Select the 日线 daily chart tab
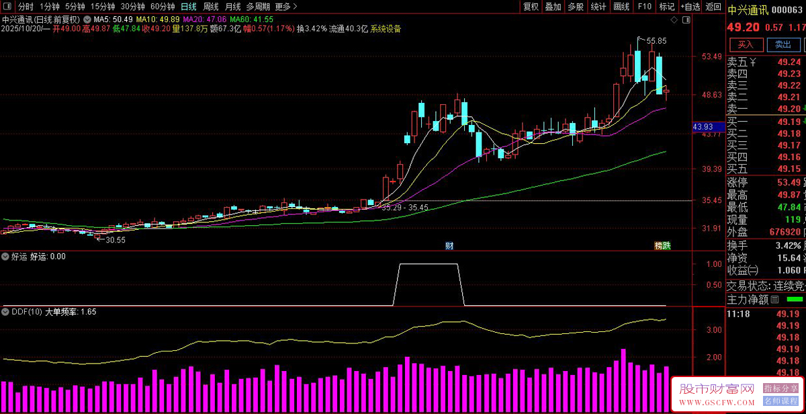 coord(189,7)
